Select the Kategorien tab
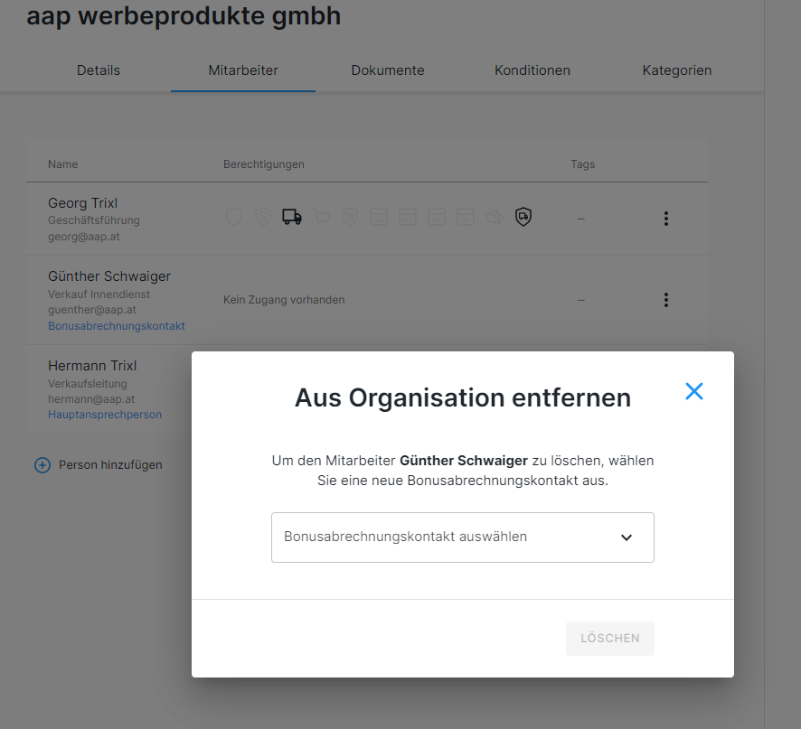Image resolution: width=801 pixels, height=729 pixels. tap(676, 70)
